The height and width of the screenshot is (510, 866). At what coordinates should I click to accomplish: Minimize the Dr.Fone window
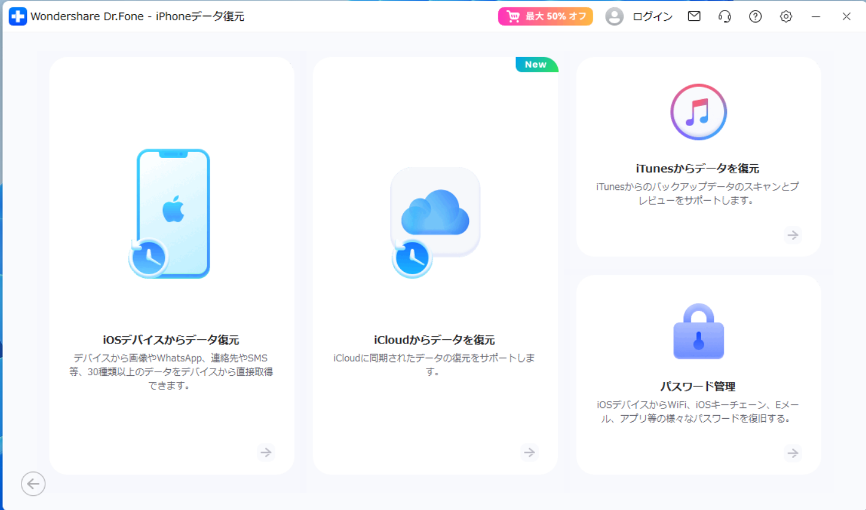point(816,17)
